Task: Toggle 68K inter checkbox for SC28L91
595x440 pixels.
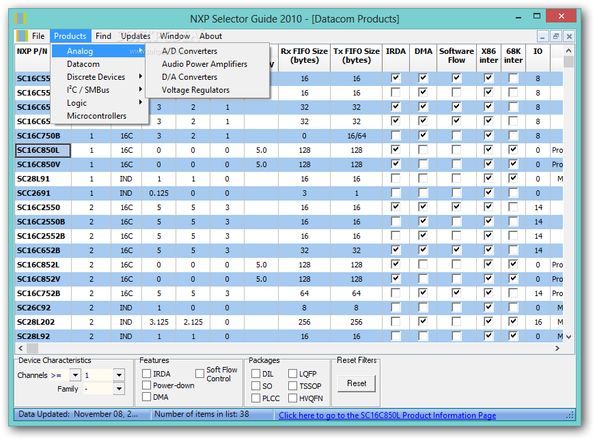Action: (513, 178)
